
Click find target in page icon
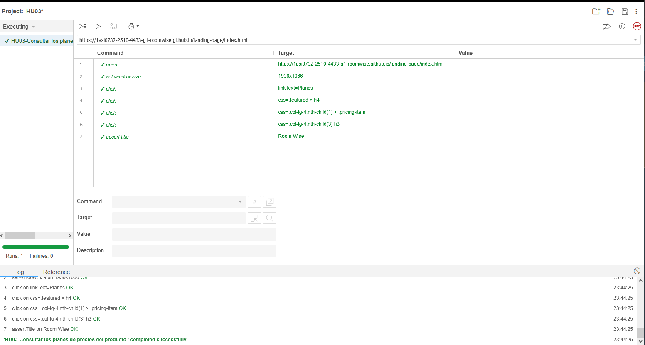[270, 218]
